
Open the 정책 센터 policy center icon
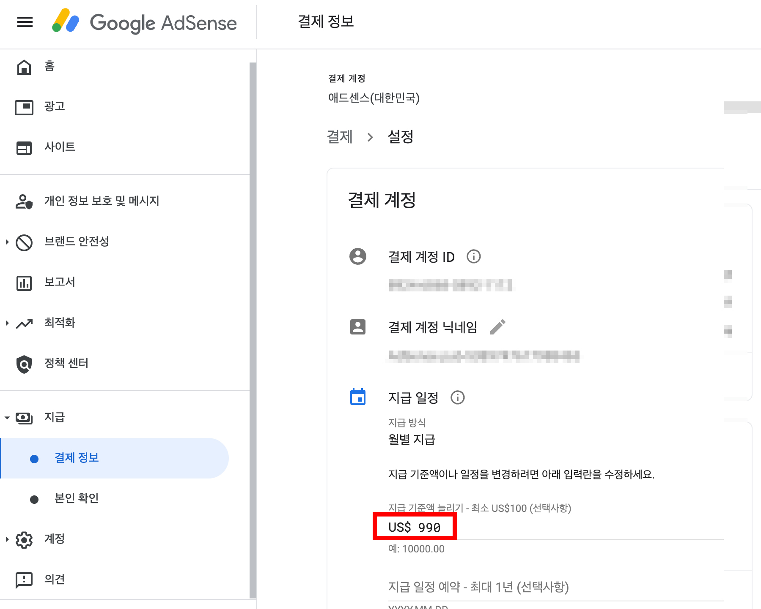(24, 363)
